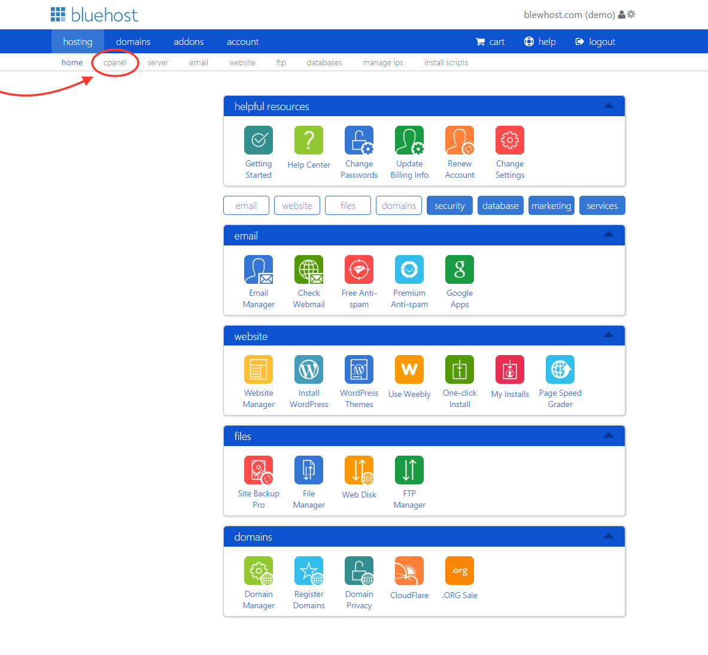Open account settings gear beside blewhost.com

click(631, 14)
